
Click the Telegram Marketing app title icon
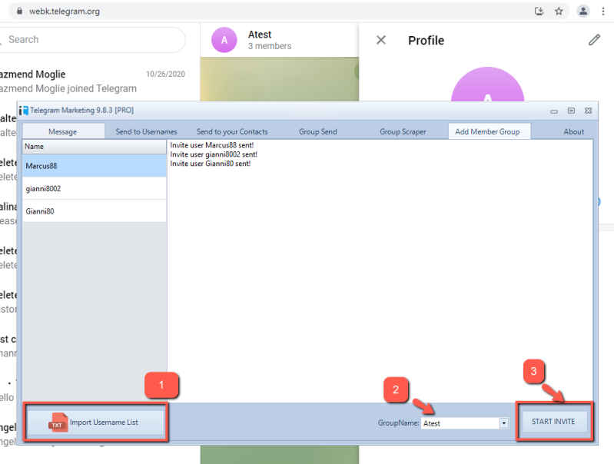tap(24, 111)
